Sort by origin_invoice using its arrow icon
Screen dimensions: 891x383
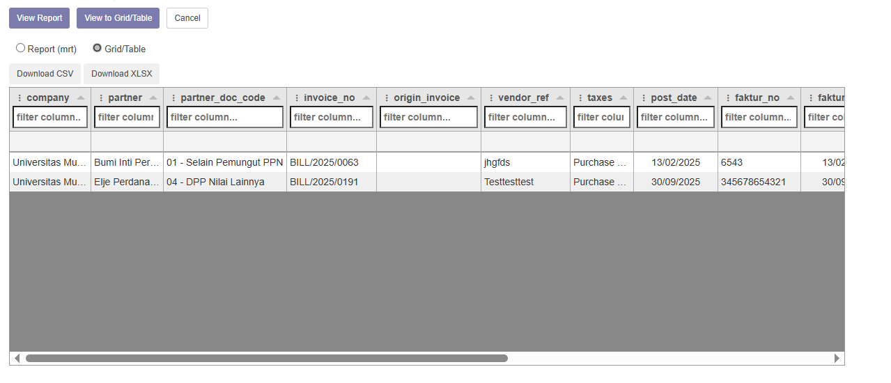click(471, 98)
